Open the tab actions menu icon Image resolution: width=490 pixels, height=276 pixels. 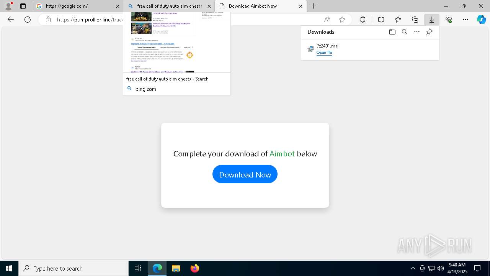click(23, 6)
